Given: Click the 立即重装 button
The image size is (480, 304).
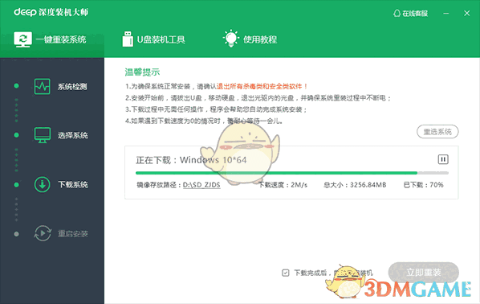Looking at the screenshot, I should tap(423, 272).
